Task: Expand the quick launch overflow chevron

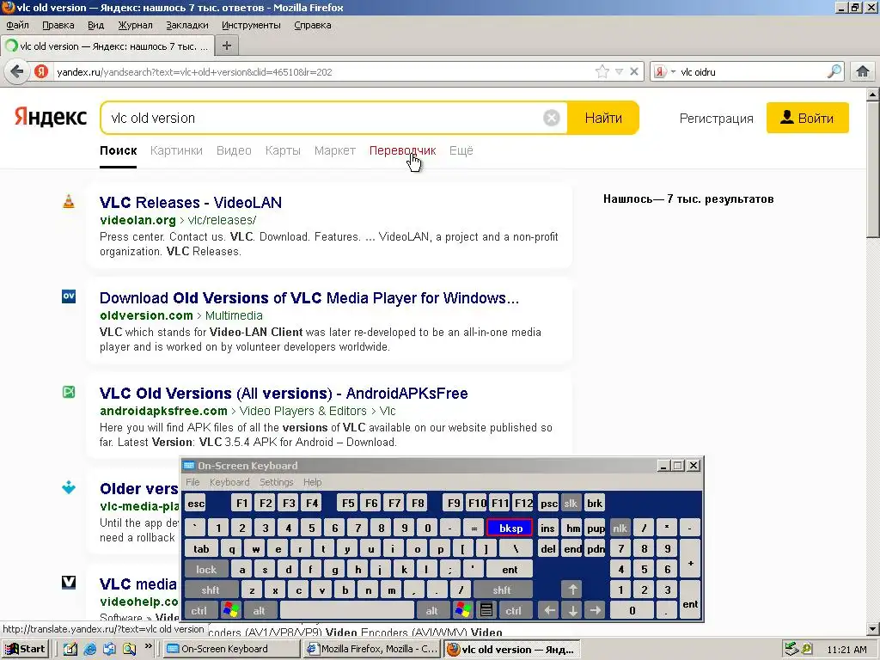Action: (148, 646)
